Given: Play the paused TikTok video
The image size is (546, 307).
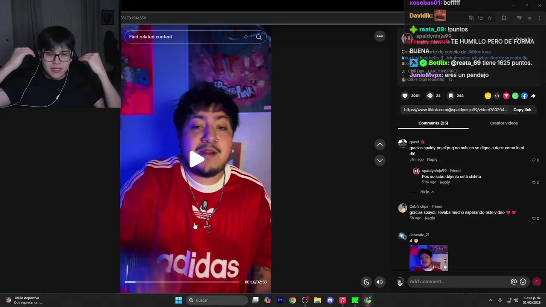Looking at the screenshot, I should pyautogui.click(x=197, y=159).
